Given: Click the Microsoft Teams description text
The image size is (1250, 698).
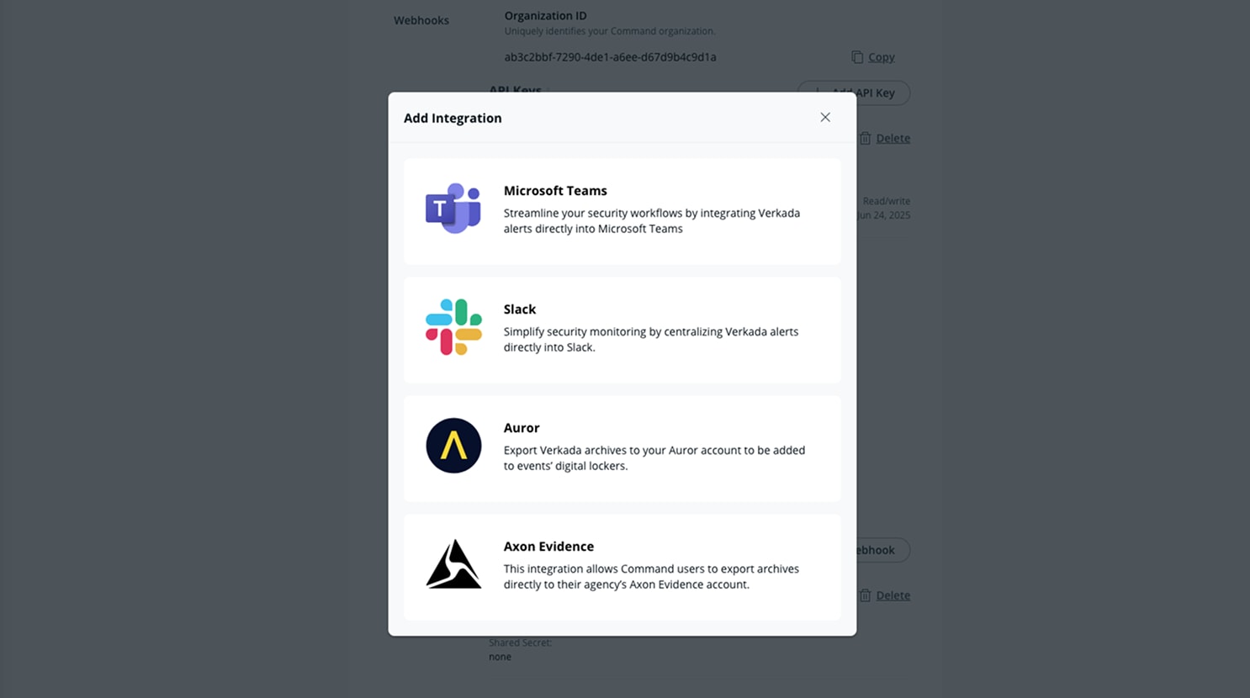Looking at the screenshot, I should pyautogui.click(x=652, y=220).
